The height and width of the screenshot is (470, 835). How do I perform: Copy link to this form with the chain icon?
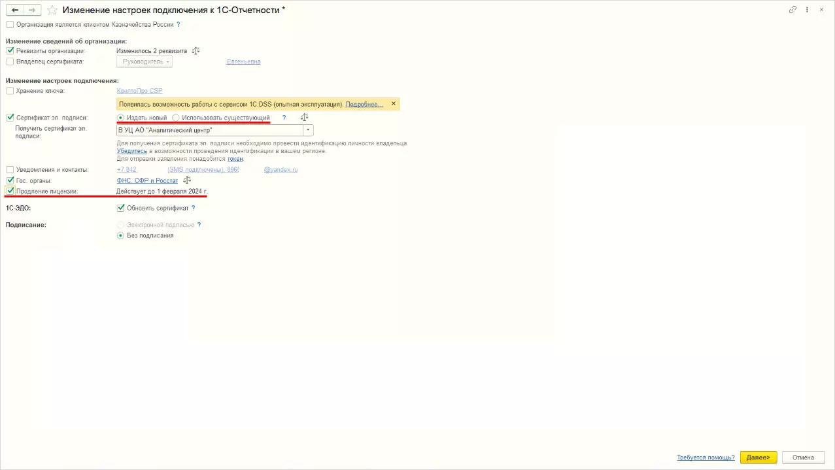[793, 10]
